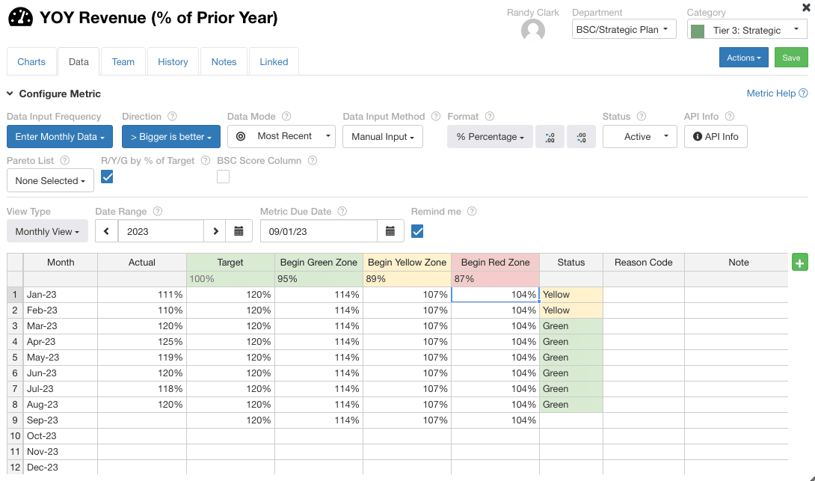
Task: Click the Direction help question mark icon
Action: tap(173, 117)
